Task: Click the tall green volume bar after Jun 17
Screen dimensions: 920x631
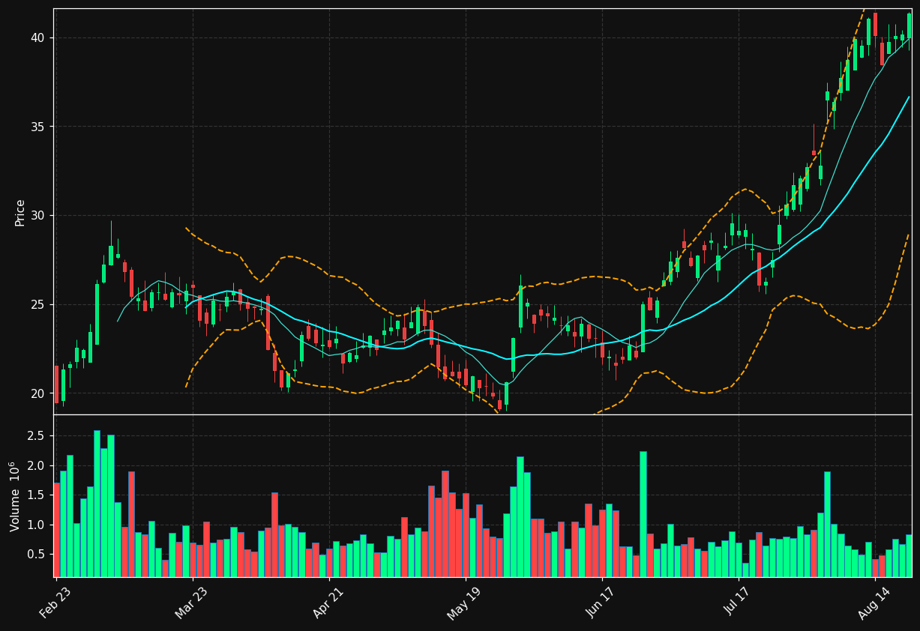Action: 643,514
